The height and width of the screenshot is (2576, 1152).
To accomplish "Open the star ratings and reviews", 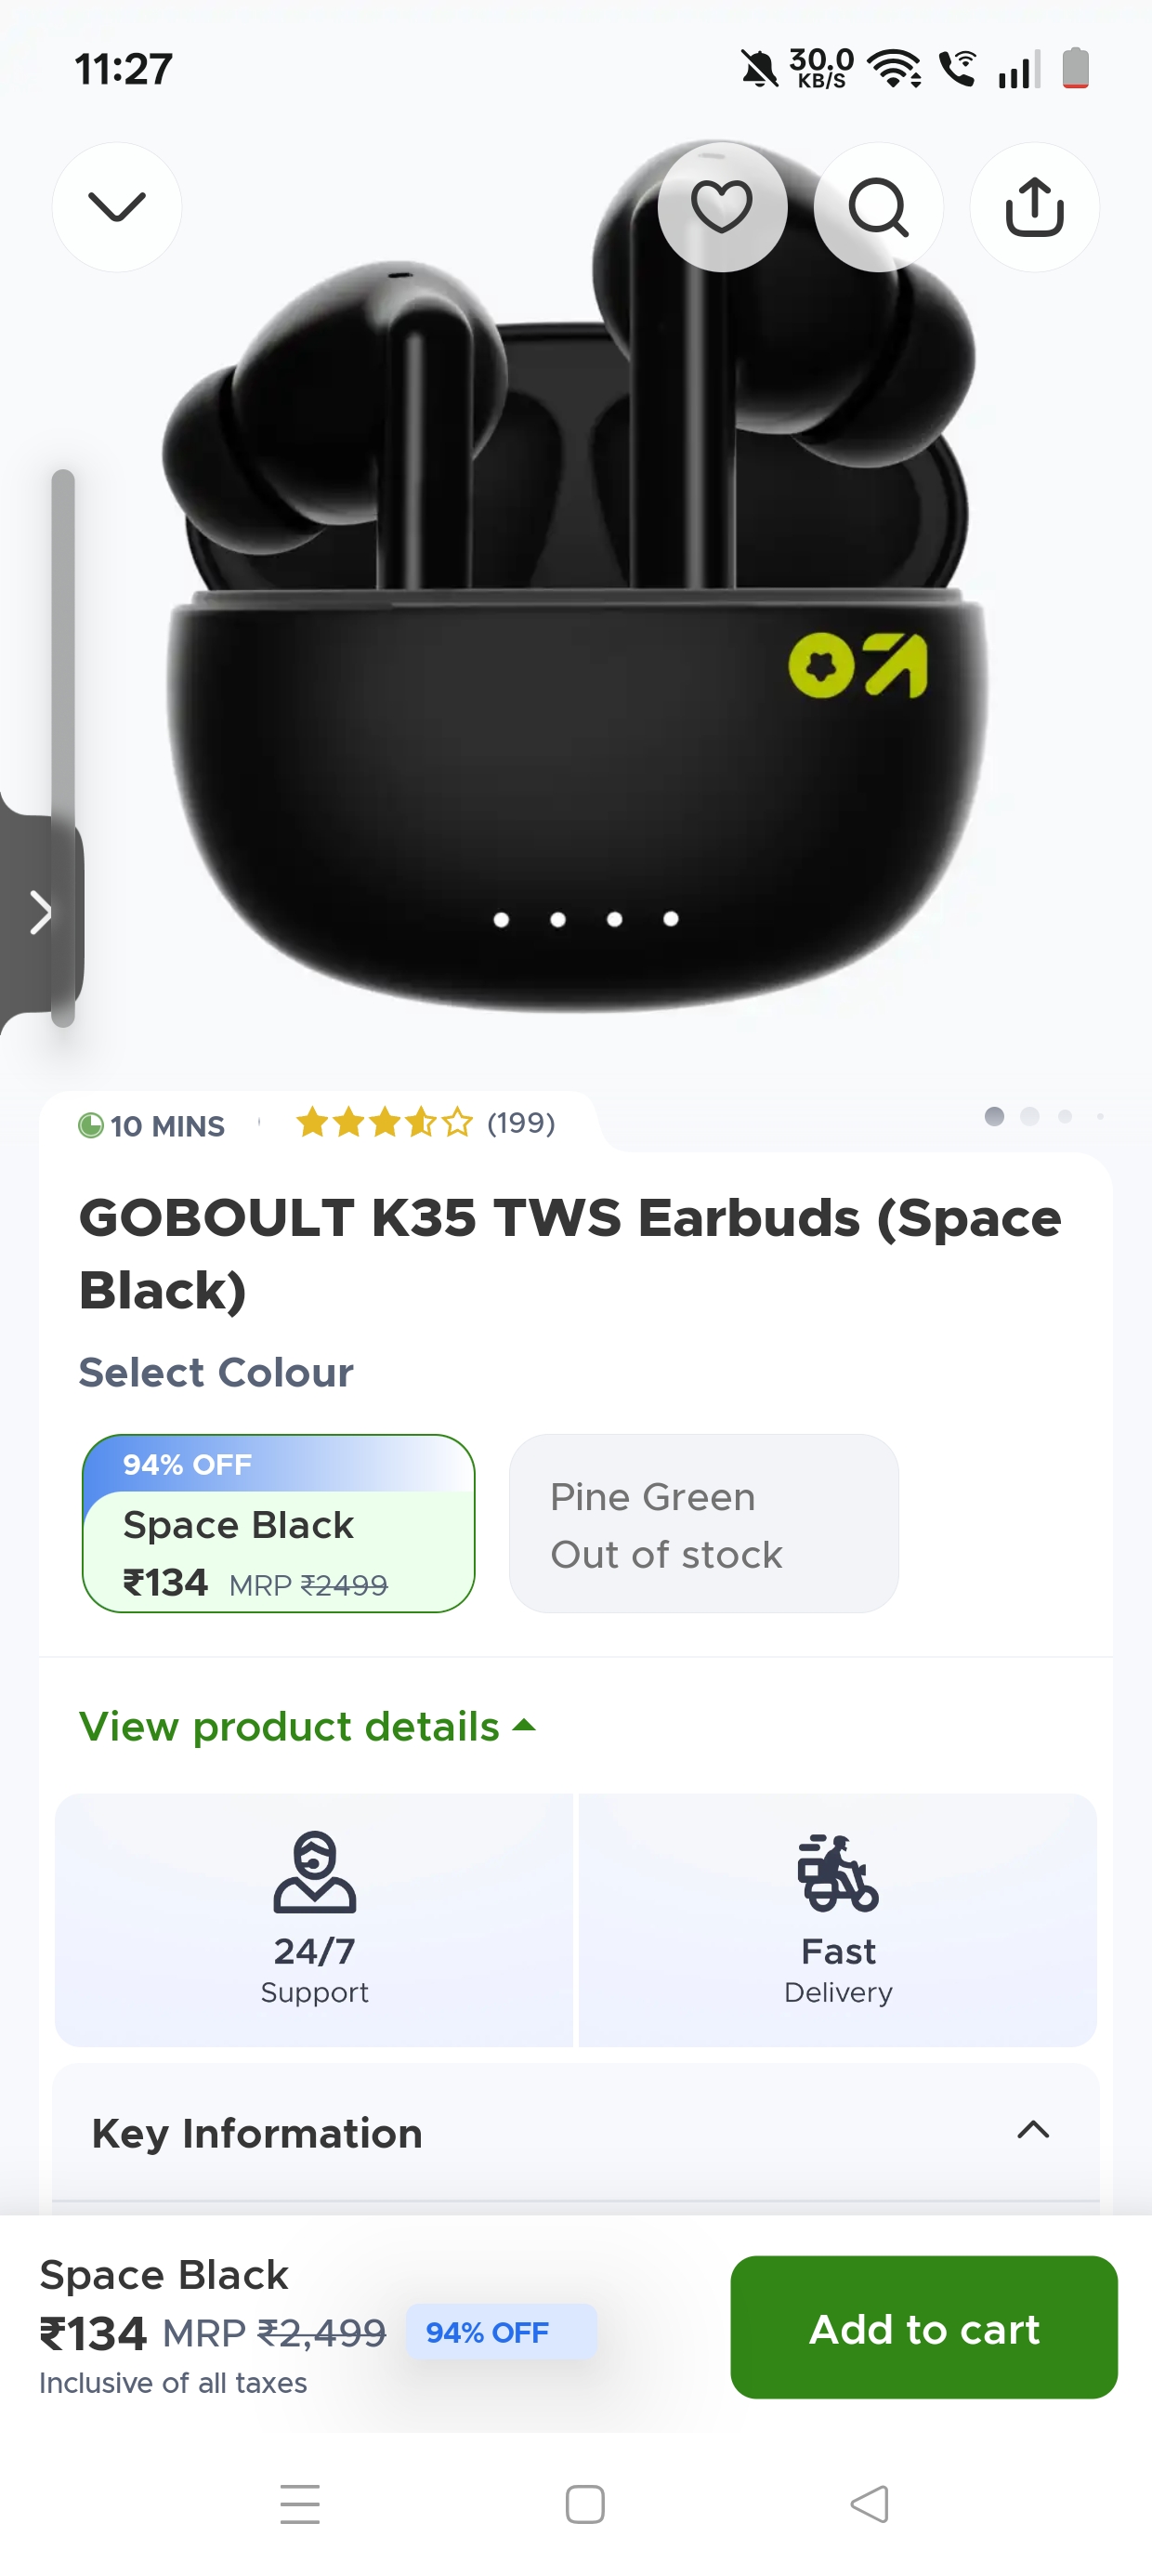I will [425, 1123].
